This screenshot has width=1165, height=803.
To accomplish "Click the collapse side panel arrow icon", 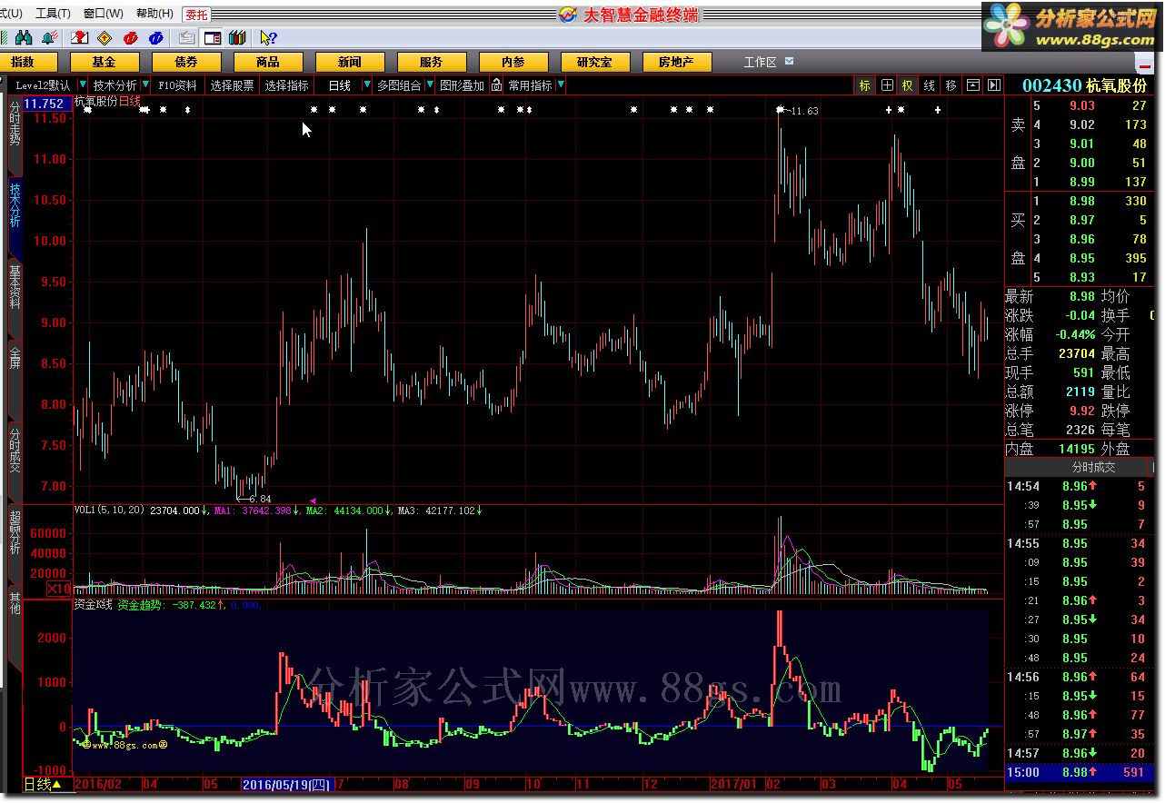I will pyautogui.click(x=994, y=85).
